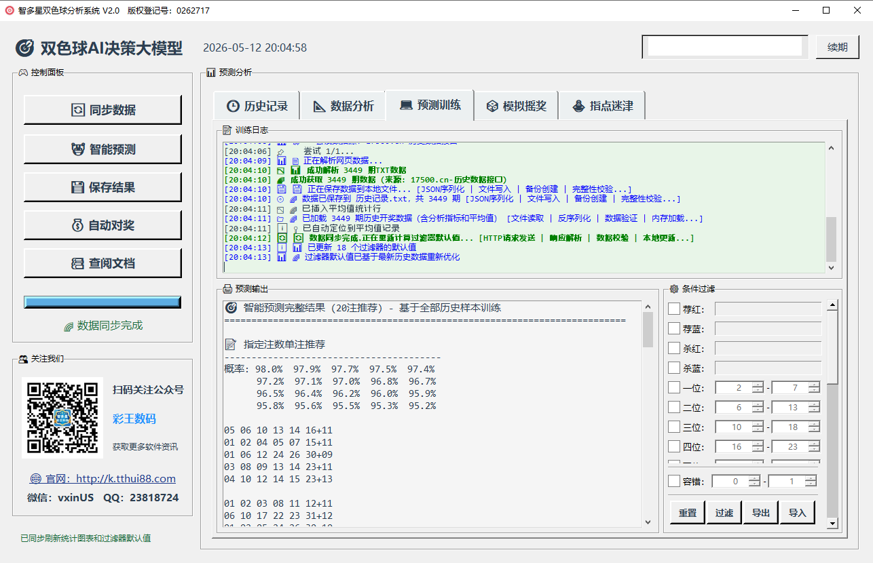Tick the 杀蓝 checkbox

[x=674, y=368]
